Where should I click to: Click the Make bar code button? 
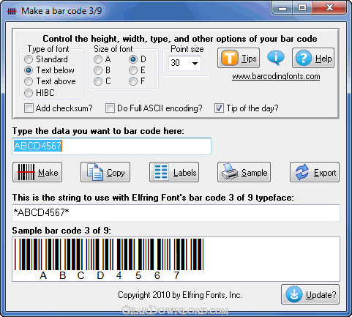coord(37,172)
